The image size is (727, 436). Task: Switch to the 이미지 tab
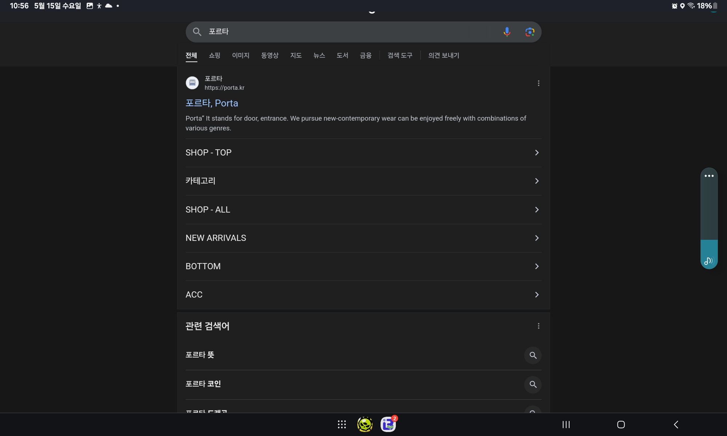coord(241,56)
